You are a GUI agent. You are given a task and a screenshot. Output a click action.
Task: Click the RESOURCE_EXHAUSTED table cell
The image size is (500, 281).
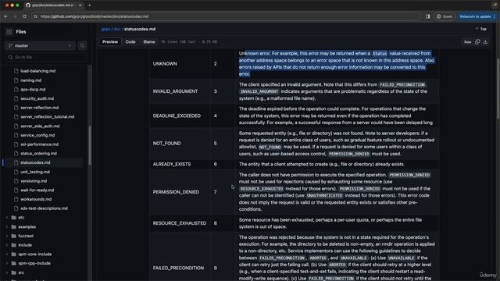tap(180, 223)
